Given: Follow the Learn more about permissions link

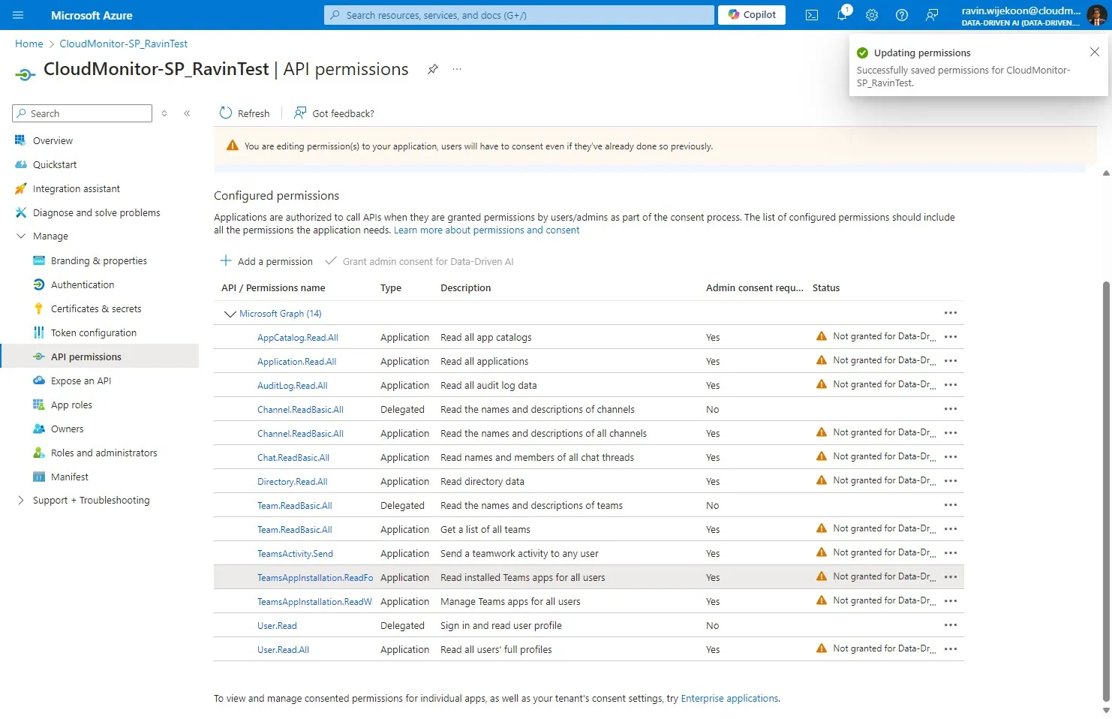Looking at the screenshot, I should click(x=486, y=230).
